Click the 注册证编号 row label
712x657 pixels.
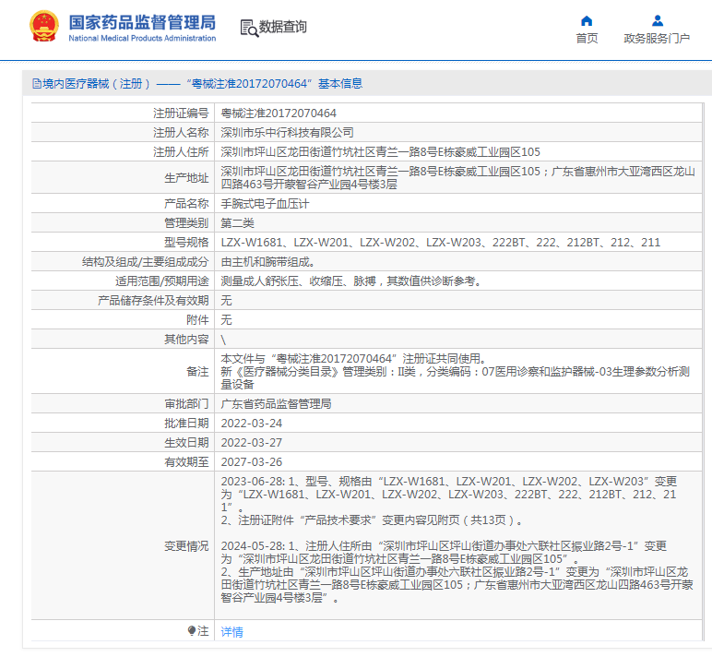(x=181, y=113)
